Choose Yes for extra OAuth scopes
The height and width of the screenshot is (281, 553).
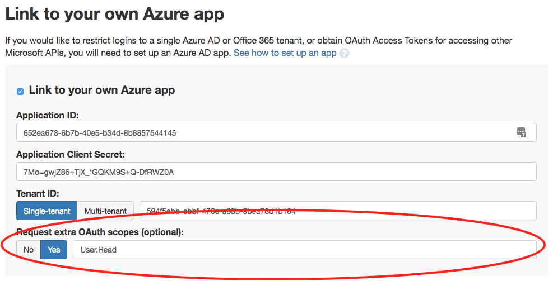pos(54,250)
